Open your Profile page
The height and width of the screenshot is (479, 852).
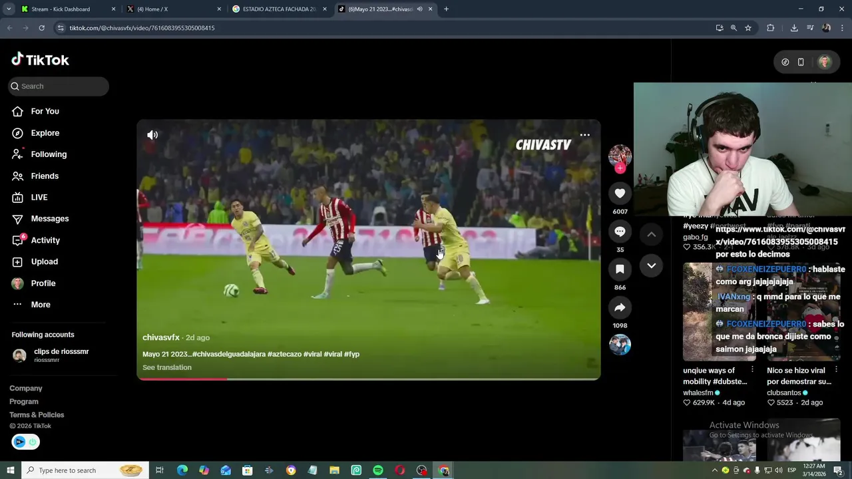point(43,283)
